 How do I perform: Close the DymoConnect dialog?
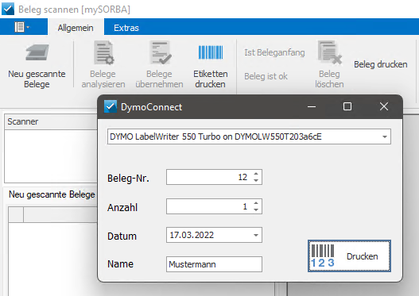[384, 106]
